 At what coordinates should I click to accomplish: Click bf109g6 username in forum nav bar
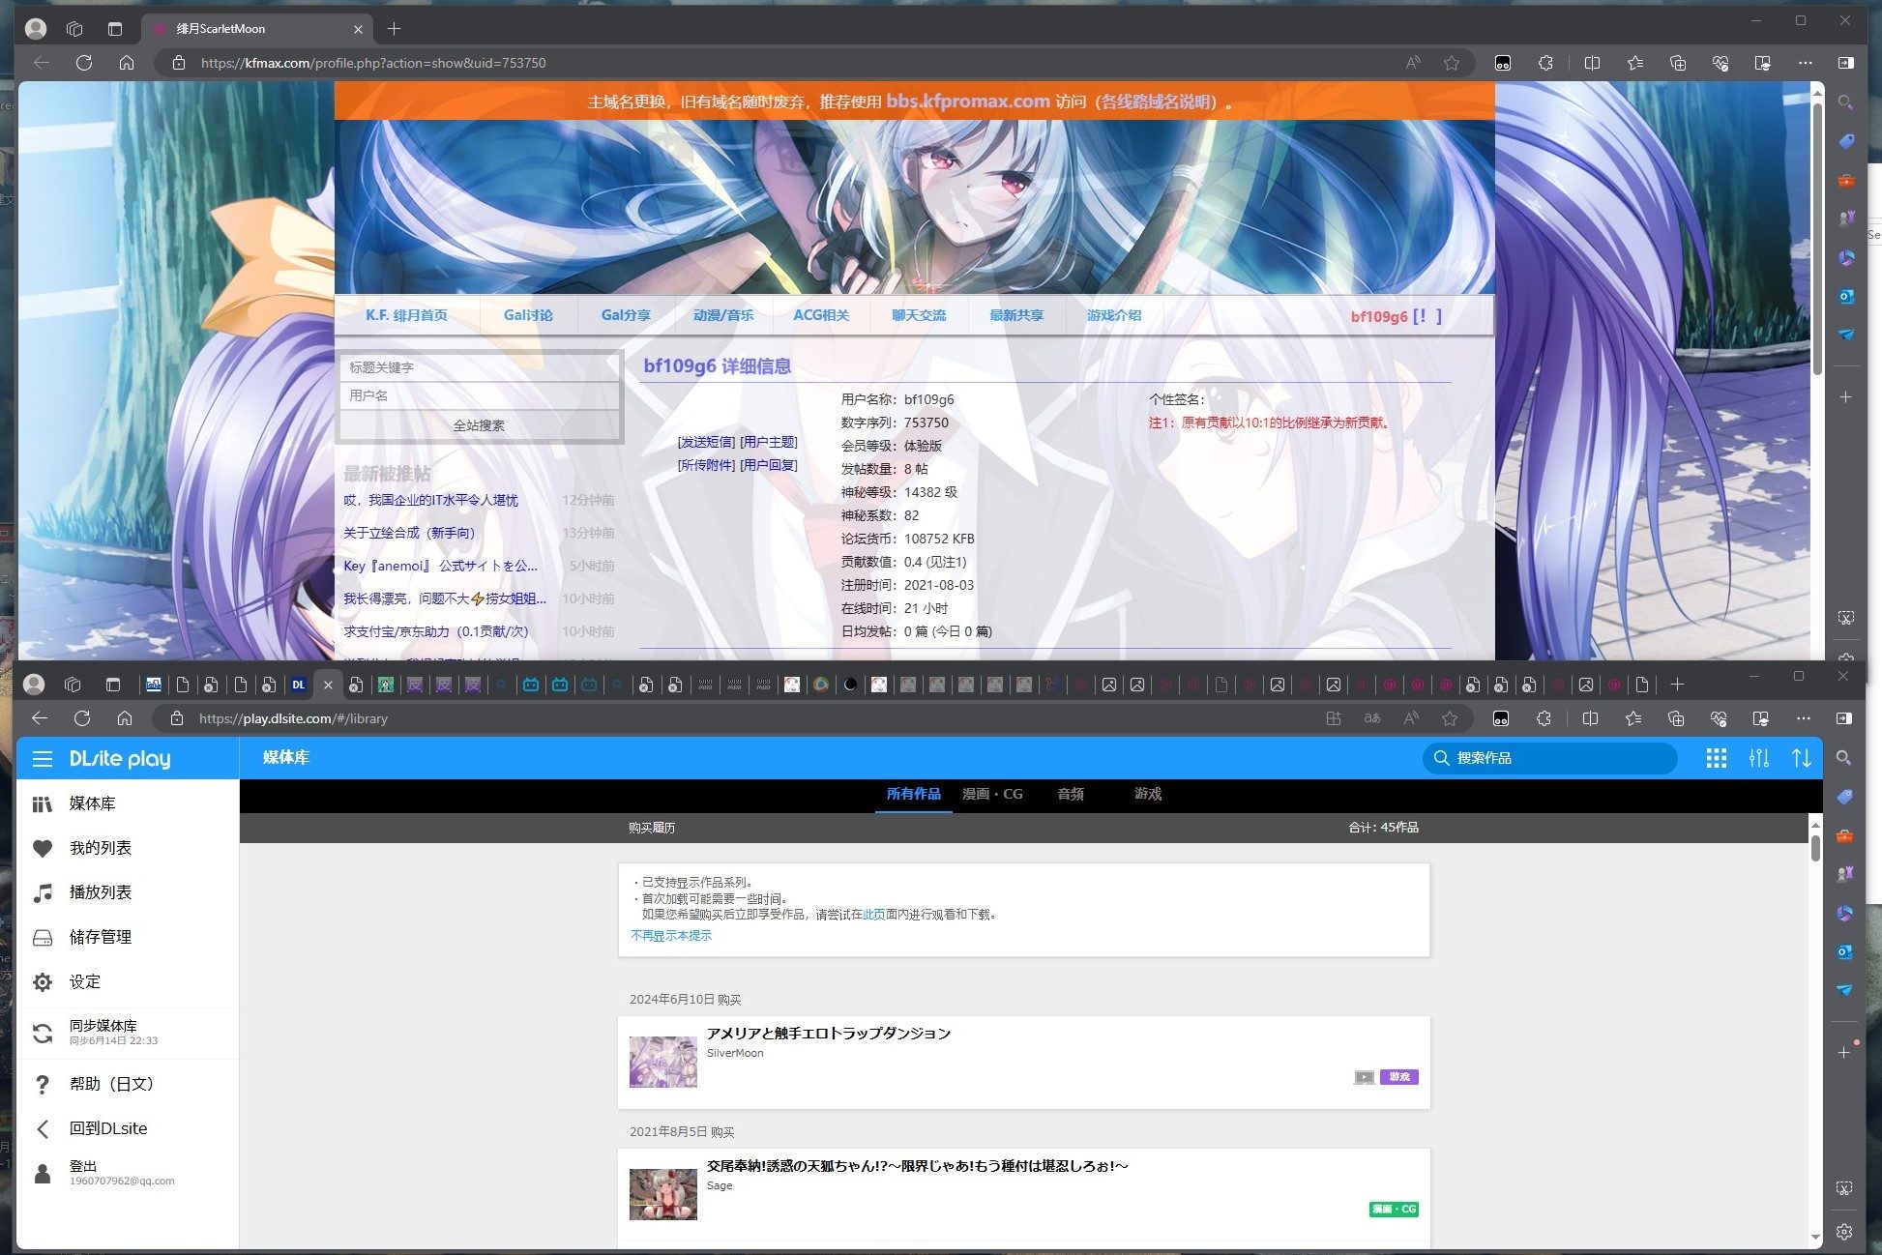[x=1379, y=316]
